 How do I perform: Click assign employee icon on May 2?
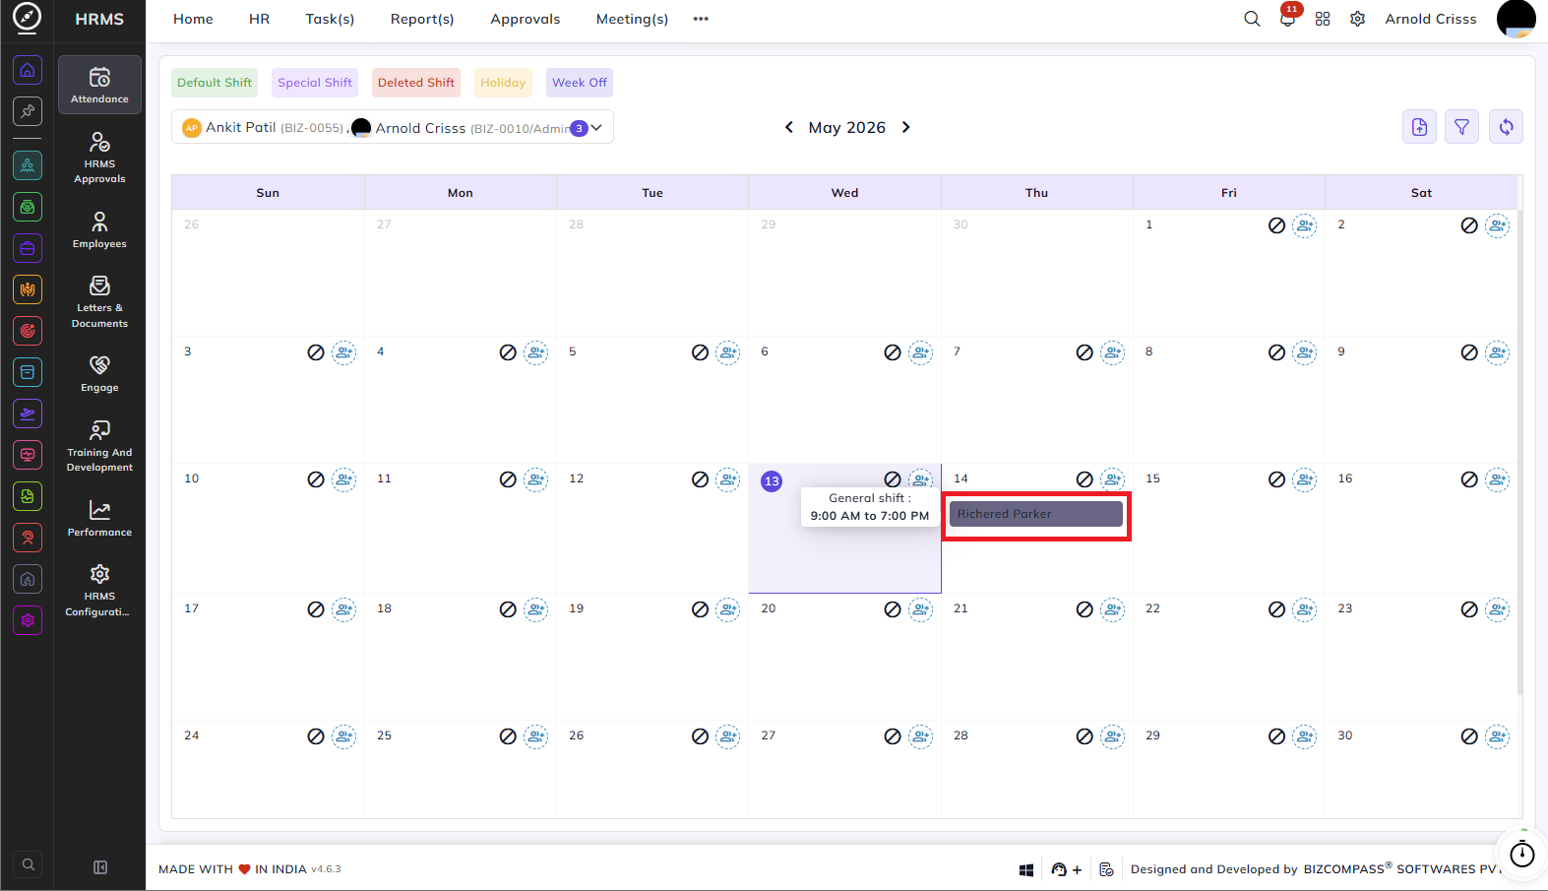1497,225
